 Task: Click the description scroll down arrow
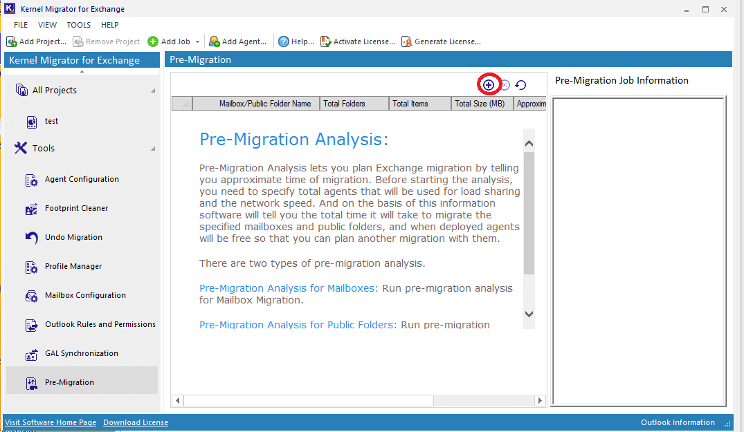529,314
